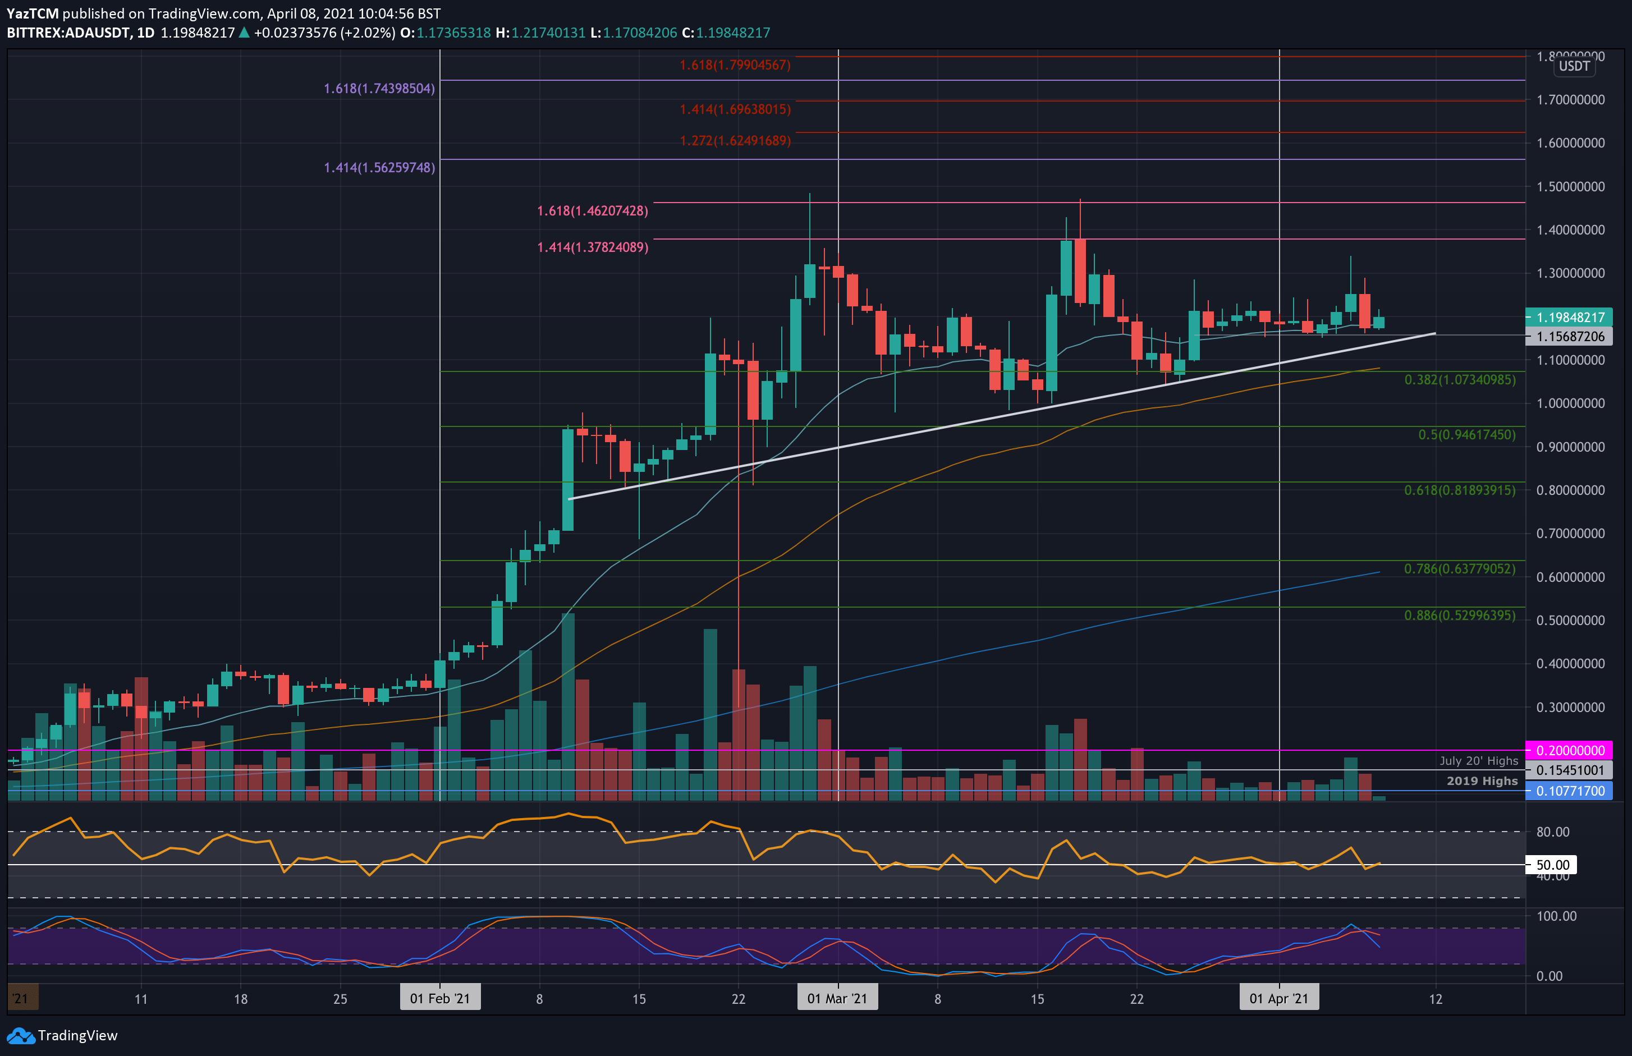Click the current price tag 1.19848217
Viewport: 1632px width, 1056px height.
[1569, 317]
